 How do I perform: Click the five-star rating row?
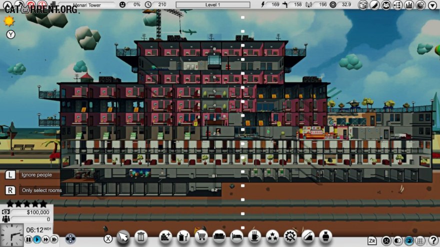[x=27, y=204]
